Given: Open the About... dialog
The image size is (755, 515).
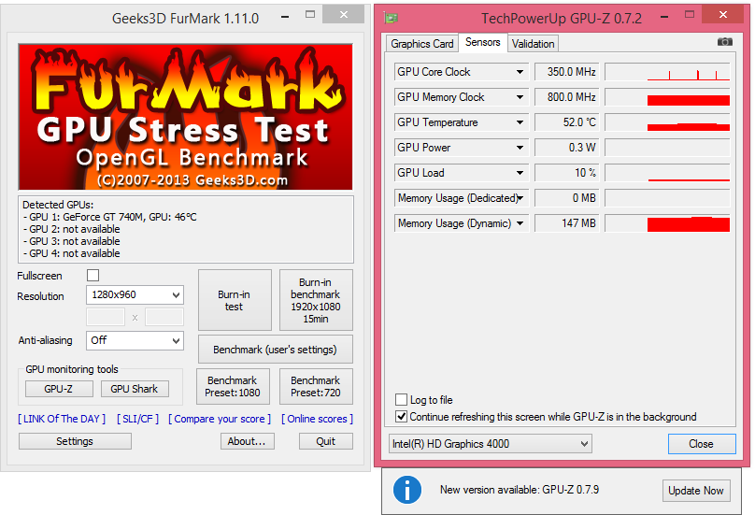Looking at the screenshot, I should tap(247, 441).
